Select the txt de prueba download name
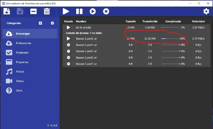The width and height of the screenshot is (213, 129). [x=83, y=28]
